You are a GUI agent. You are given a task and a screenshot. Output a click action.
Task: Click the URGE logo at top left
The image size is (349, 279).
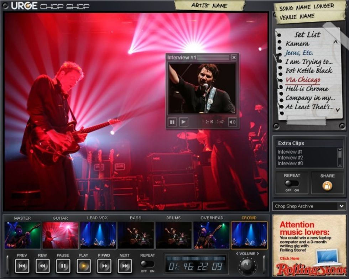[24, 6]
